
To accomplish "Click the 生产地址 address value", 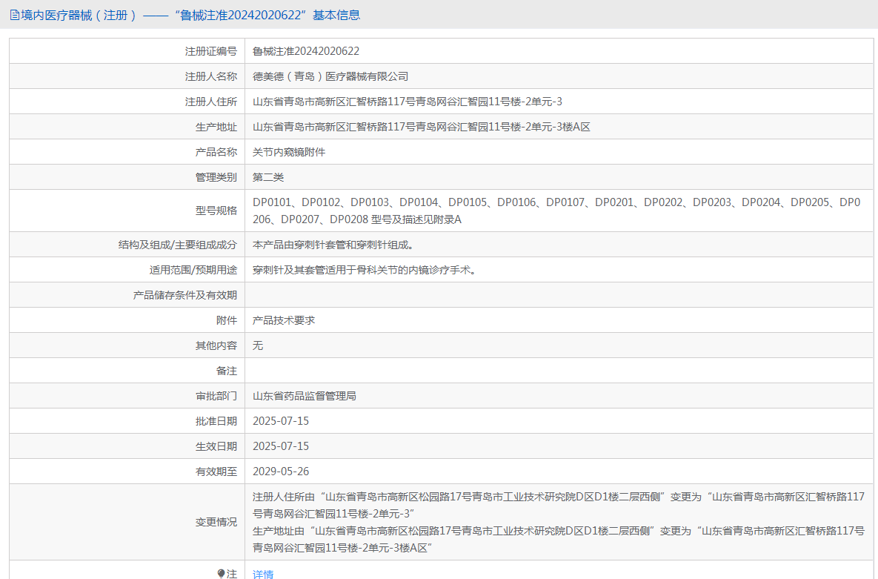I will click(x=422, y=127).
